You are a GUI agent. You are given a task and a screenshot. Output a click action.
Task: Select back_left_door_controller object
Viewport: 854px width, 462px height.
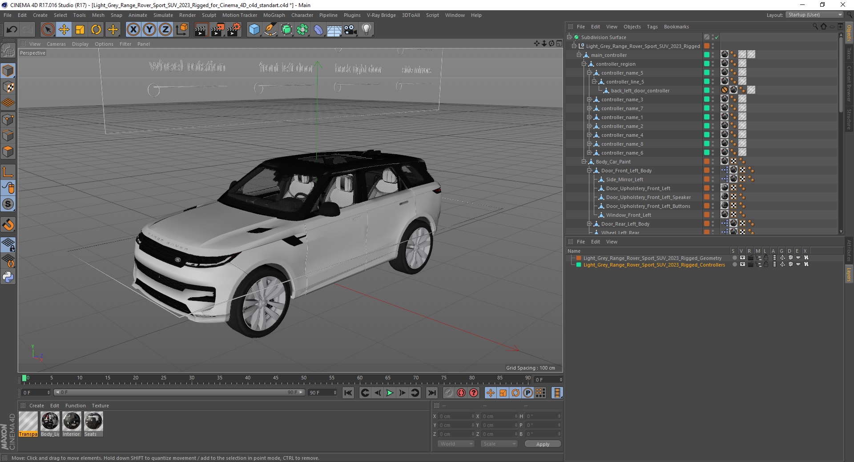[640, 91]
